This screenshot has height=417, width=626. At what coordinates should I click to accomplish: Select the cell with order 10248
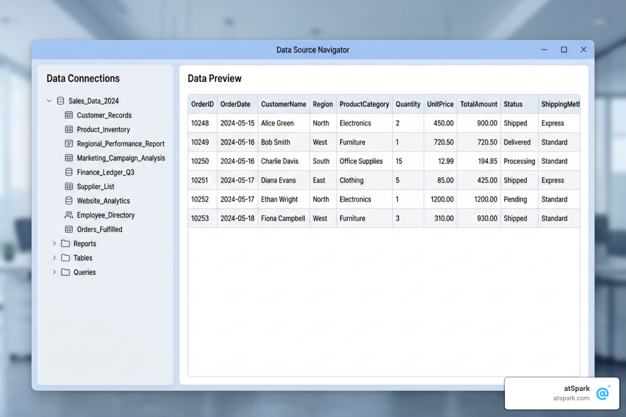(203, 123)
